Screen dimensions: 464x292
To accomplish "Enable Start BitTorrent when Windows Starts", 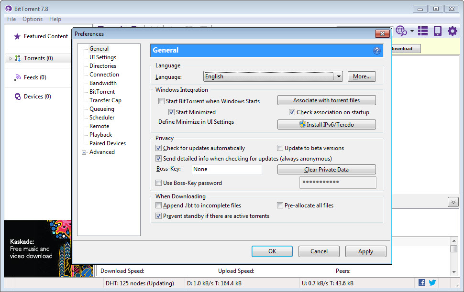I will (x=161, y=101).
